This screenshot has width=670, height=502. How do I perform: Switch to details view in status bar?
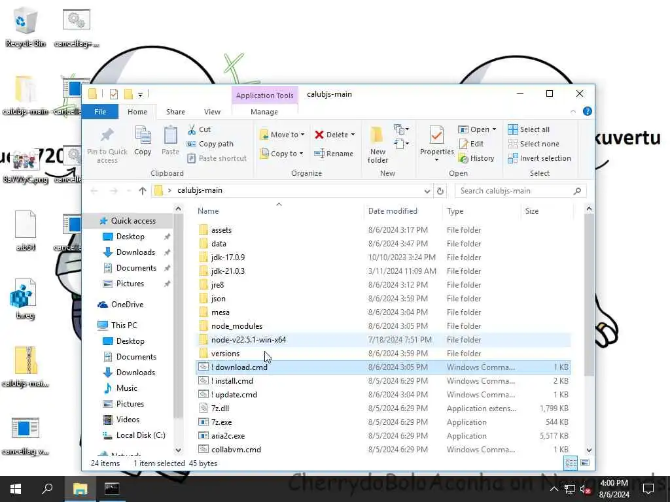click(571, 463)
